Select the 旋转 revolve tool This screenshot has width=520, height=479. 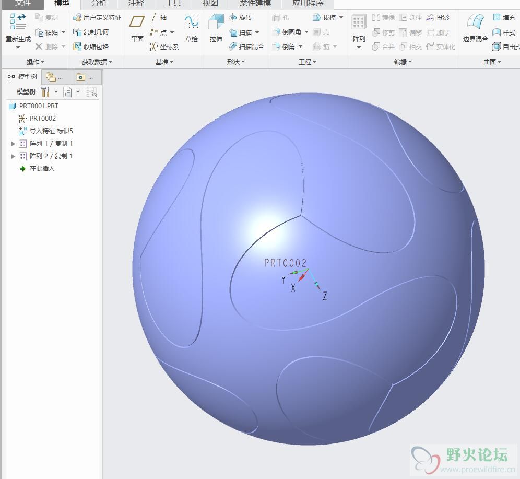coord(241,17)
